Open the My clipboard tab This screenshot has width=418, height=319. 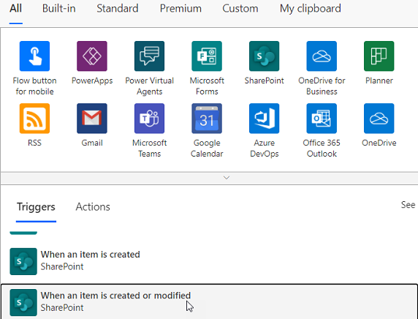(311, 9)
